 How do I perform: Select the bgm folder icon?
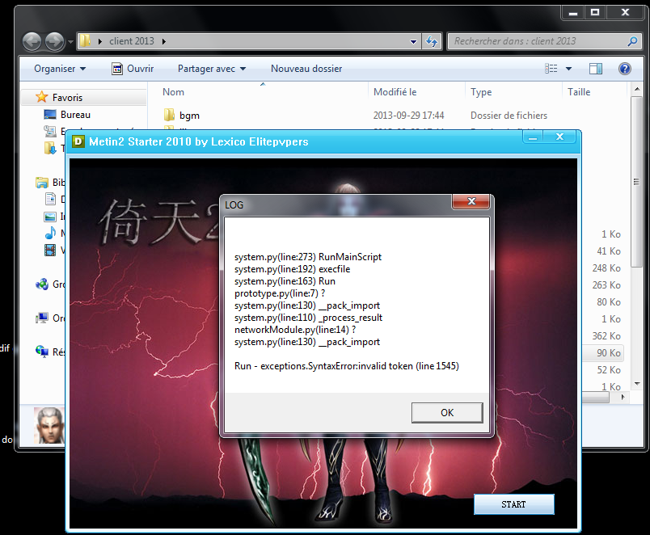(169, 116)
